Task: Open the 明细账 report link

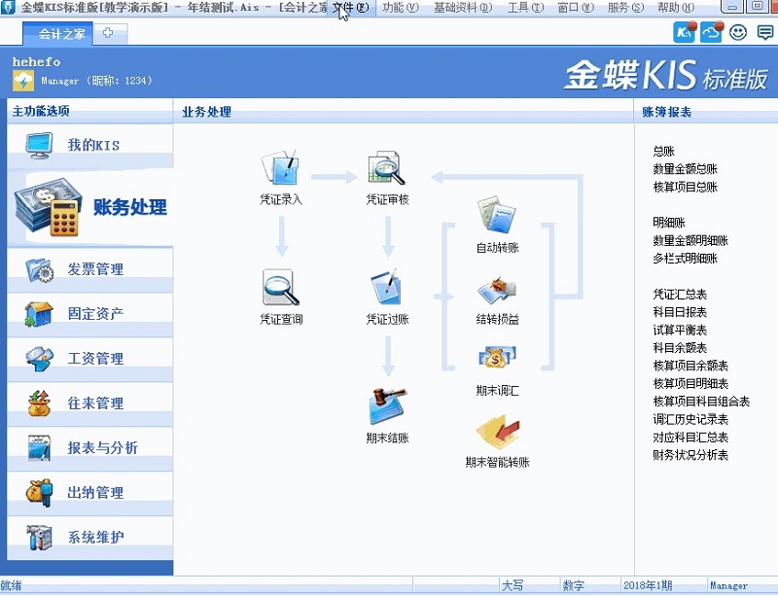Action: point(669,223)
